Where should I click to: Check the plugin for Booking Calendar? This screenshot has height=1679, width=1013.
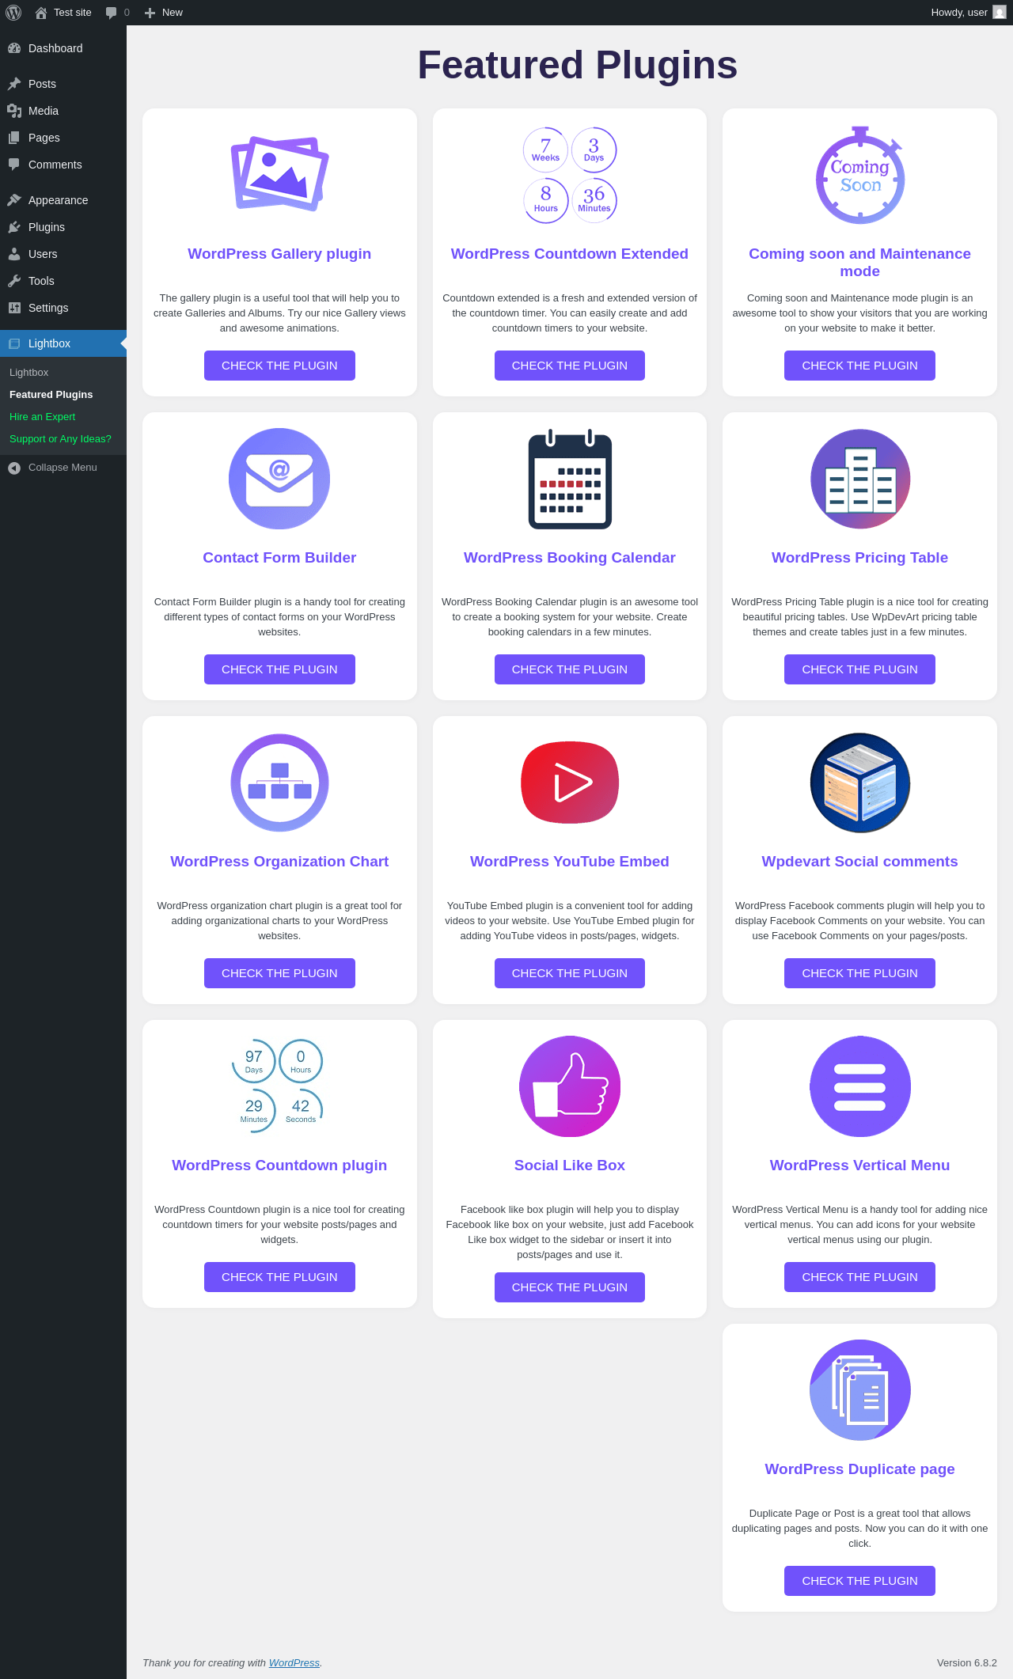(570, 669)
